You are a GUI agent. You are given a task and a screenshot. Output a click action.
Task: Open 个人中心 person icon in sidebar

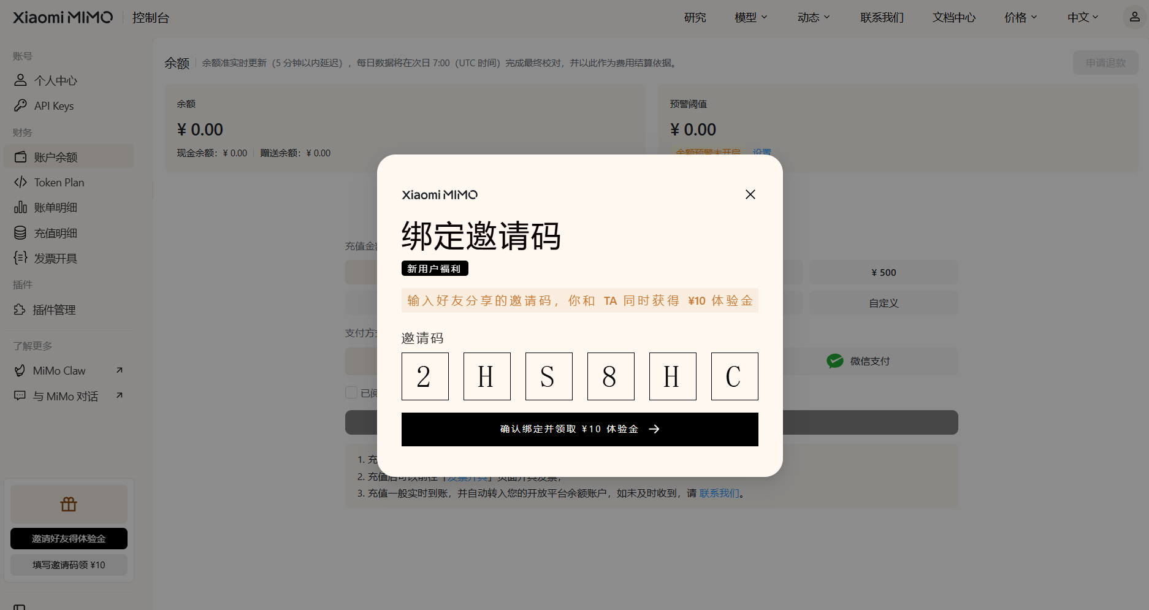click(x=20, y=80)
